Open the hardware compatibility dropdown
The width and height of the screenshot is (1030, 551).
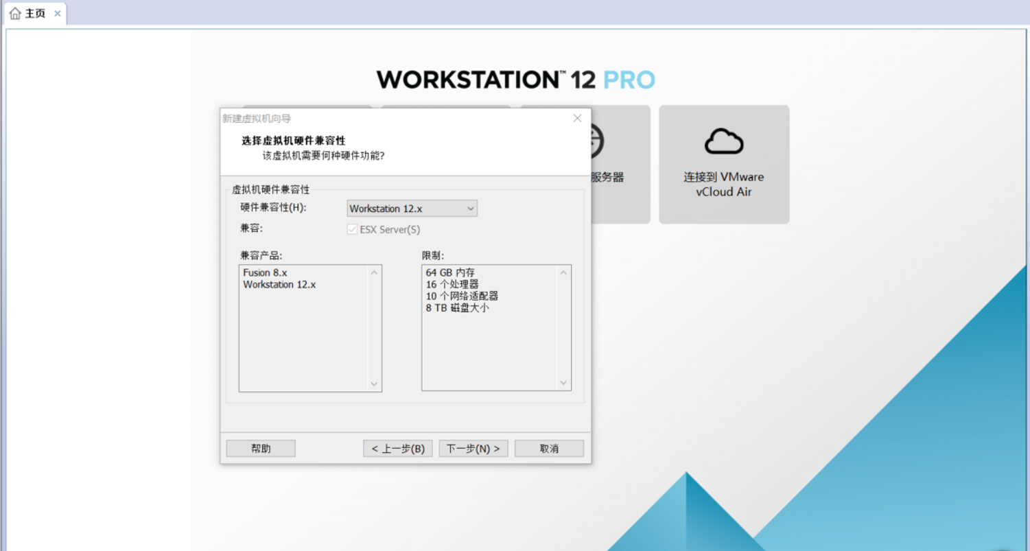click(x=412, y=209)
